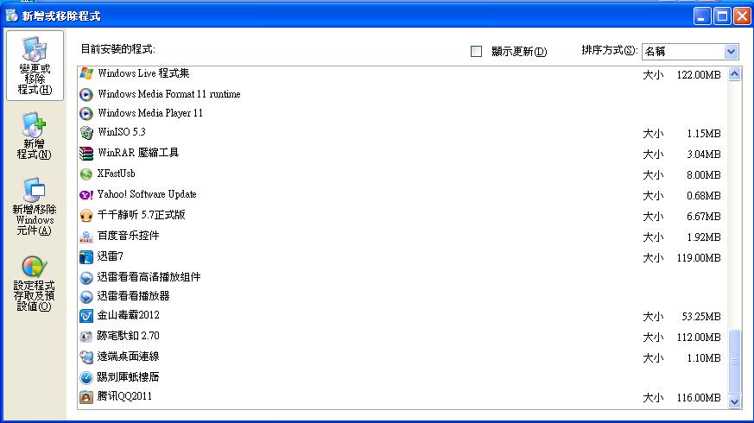Viewport: 754px width, 423px height.
Task: Maximize the 新增或移除程式 window
Action: pos(722,16)
